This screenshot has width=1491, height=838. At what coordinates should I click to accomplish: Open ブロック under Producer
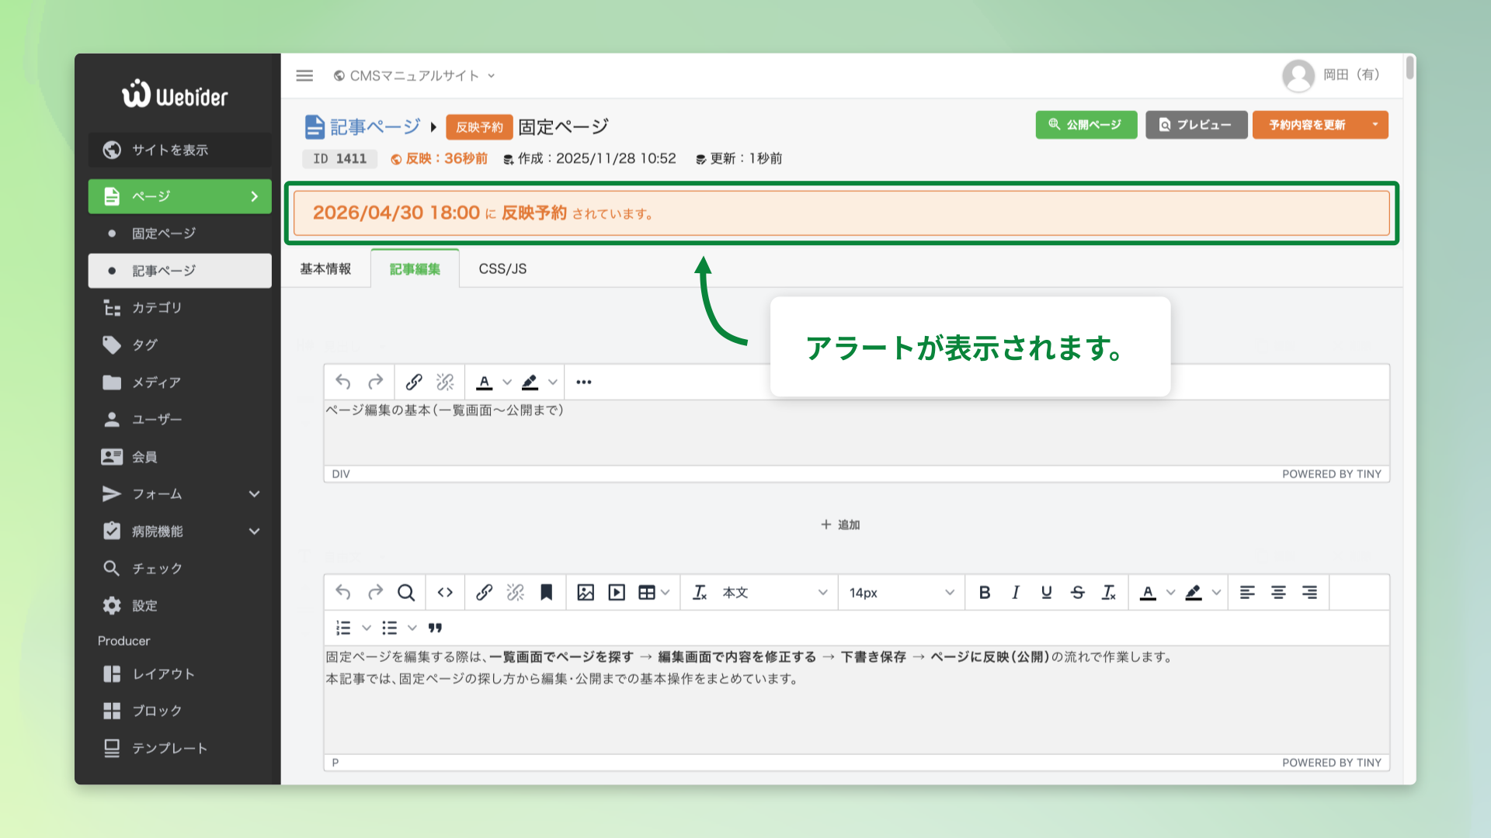(179, 711)
